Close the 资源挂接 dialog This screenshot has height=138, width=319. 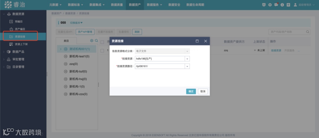click(x=206, y=41)
